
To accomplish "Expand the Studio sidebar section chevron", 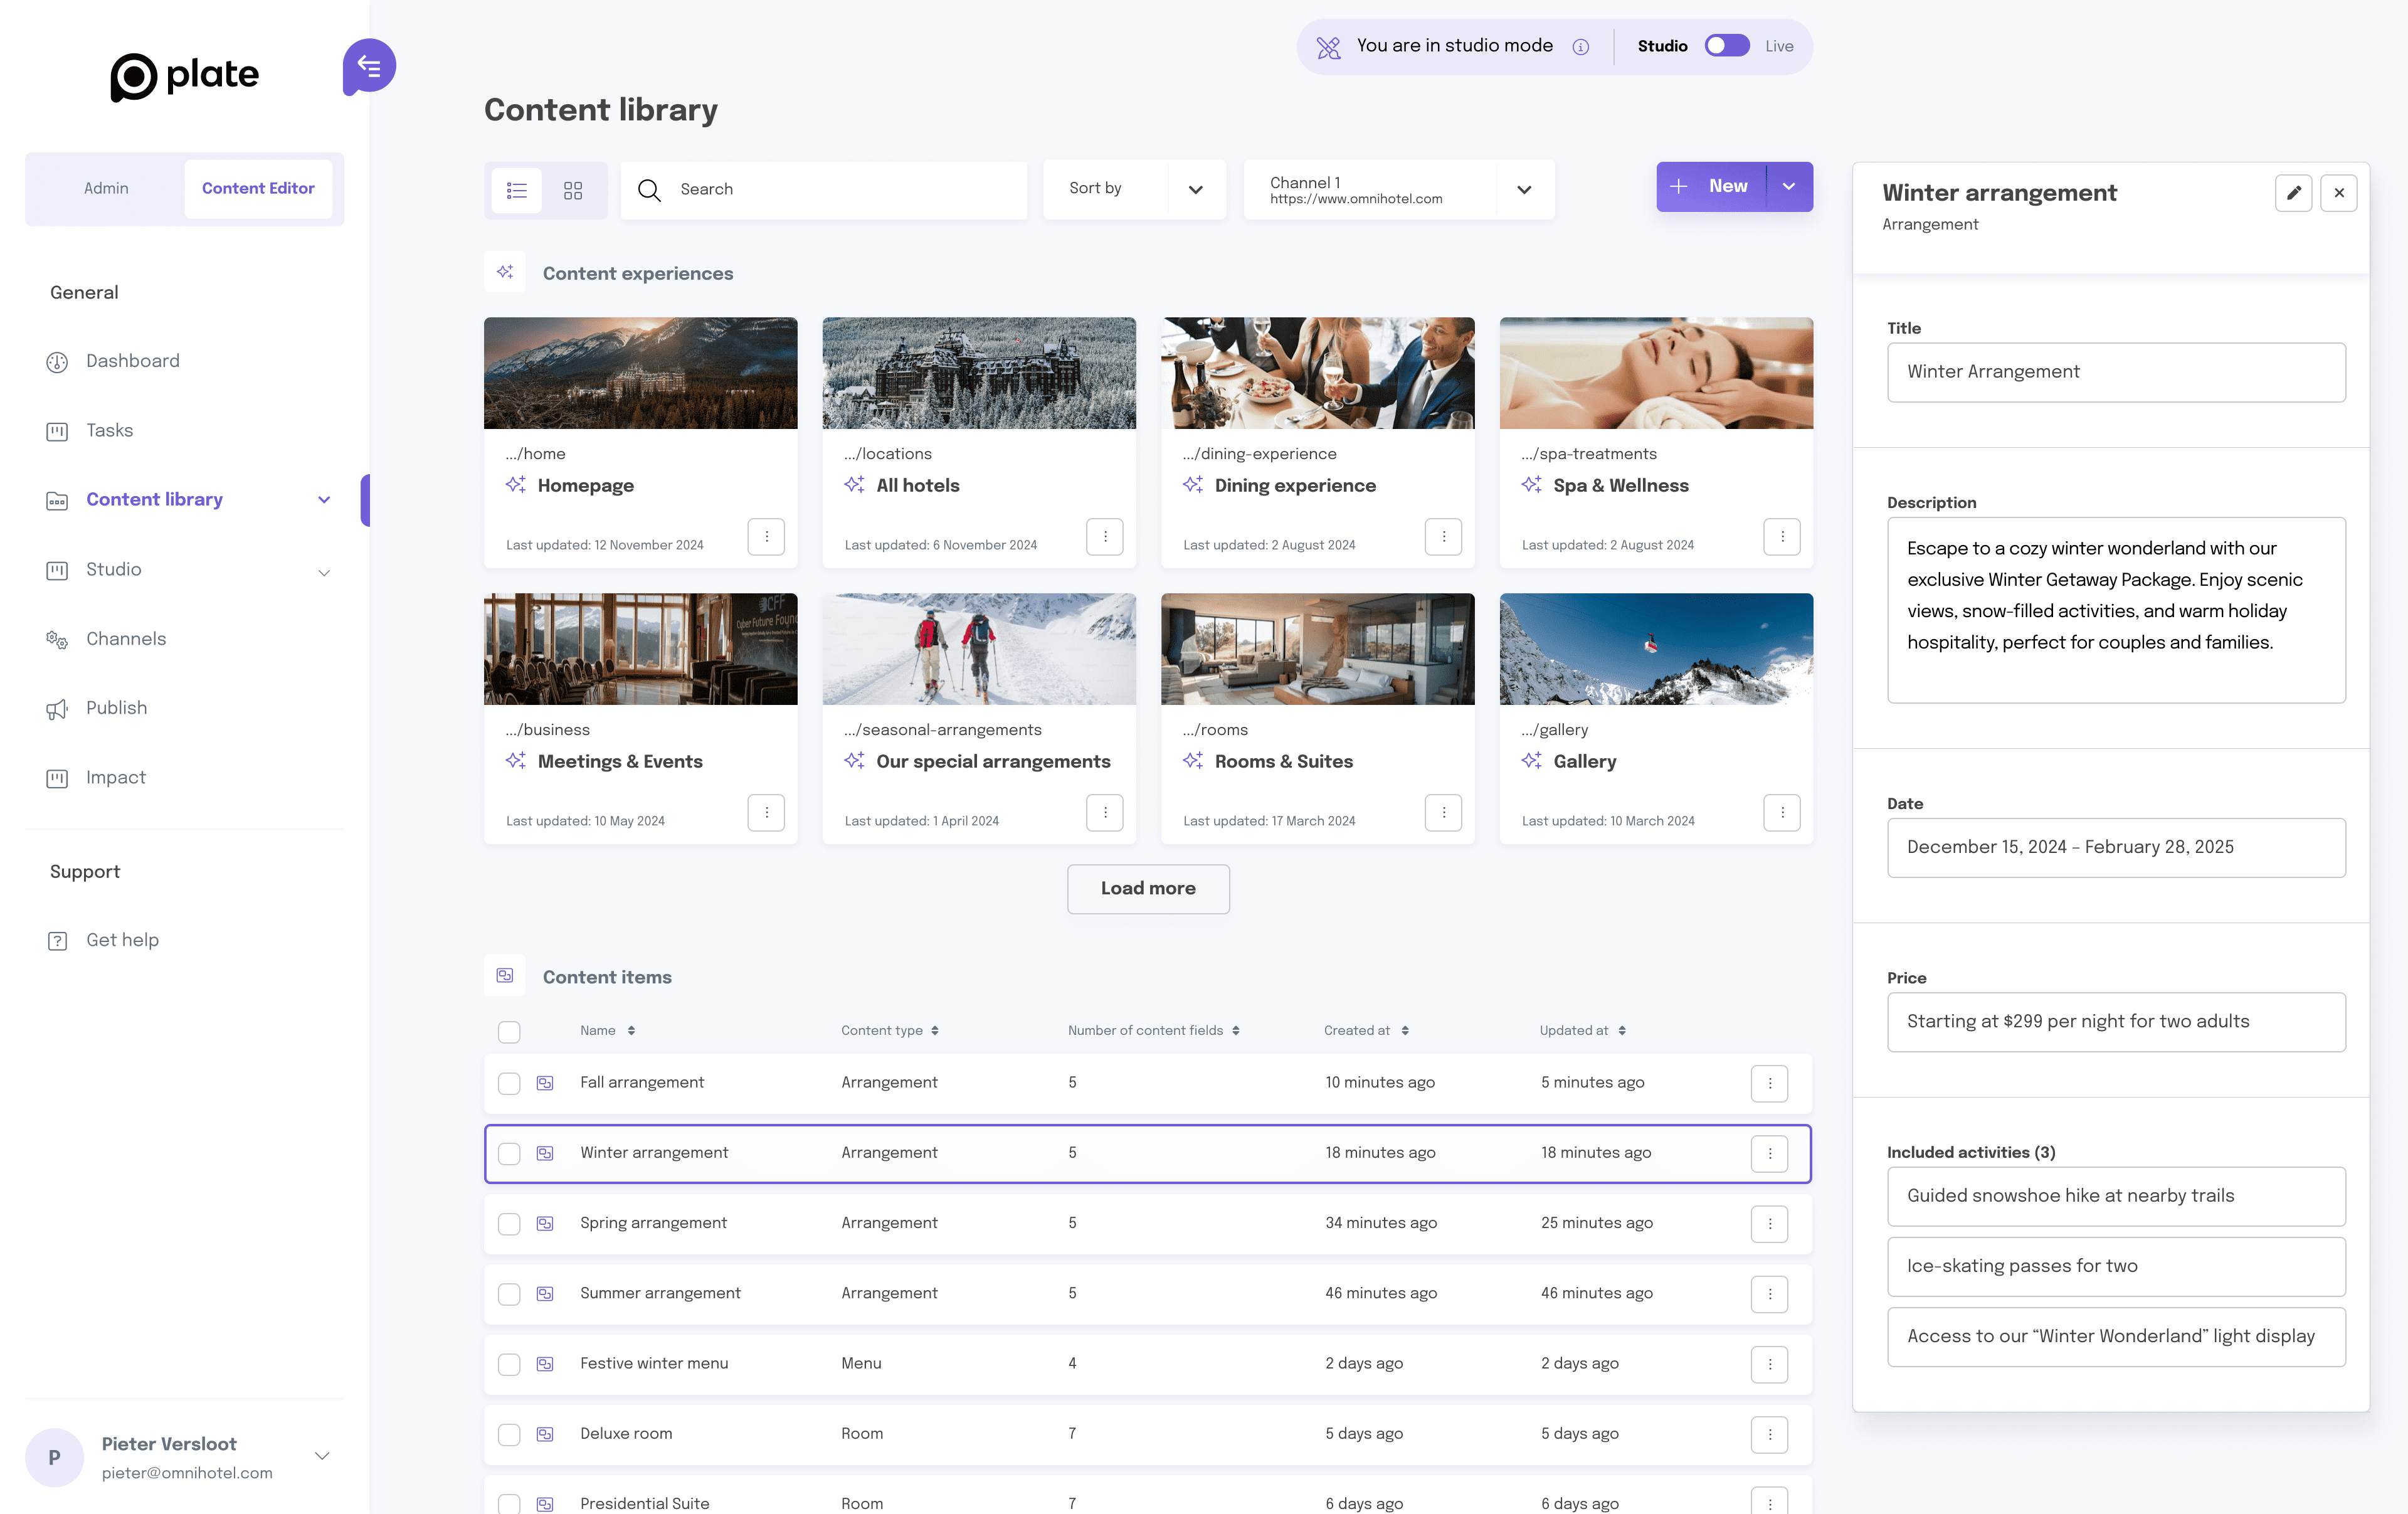I will pyautogui.click(x=324, y=572).
